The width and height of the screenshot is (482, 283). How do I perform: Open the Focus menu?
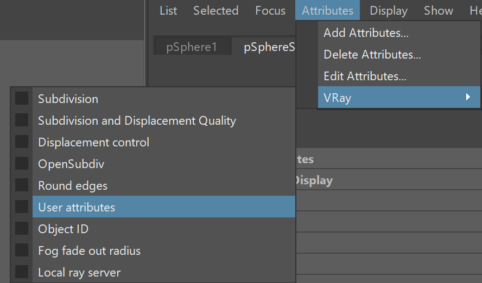pos(270,10)
